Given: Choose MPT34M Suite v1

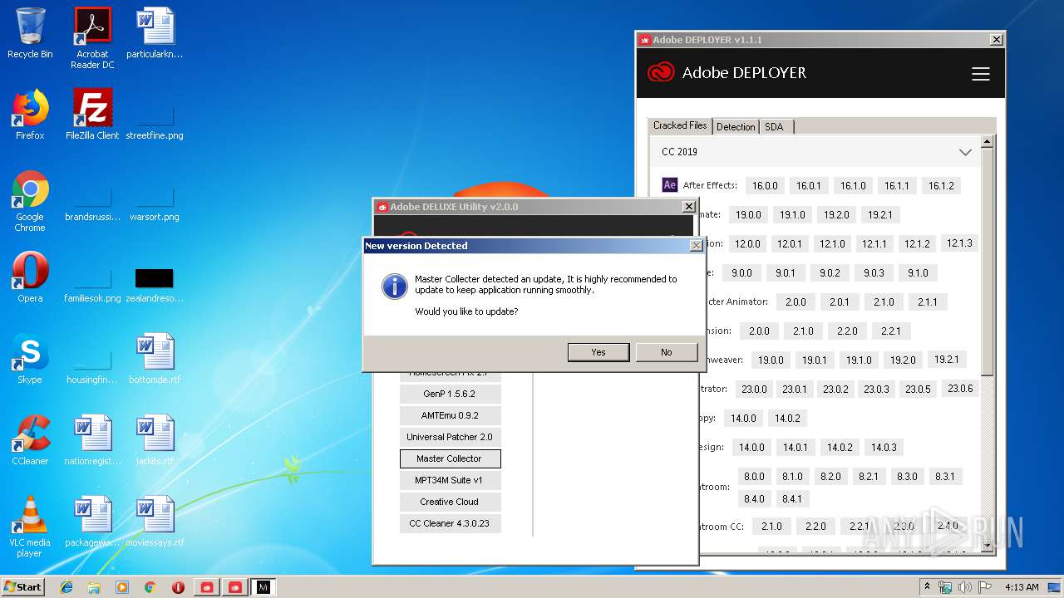Looking at the screenshot, I should point(450,480).
